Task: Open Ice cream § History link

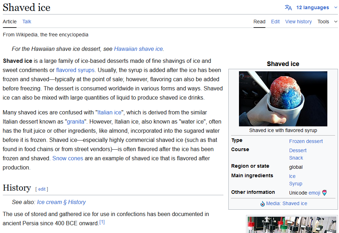Action: pyautogui.click(x=61, y=202)
